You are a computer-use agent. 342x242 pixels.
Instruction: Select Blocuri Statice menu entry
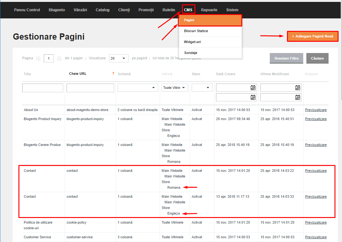pos(210,31)
